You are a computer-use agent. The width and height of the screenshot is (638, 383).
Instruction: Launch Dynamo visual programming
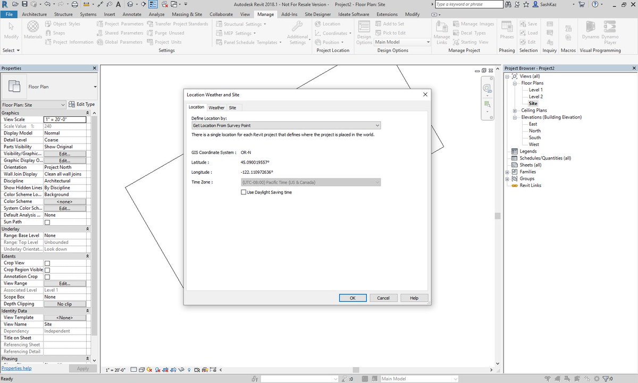(x=590, y=32)
